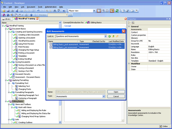Click the green Refresh arrows icon

(117, 11)
